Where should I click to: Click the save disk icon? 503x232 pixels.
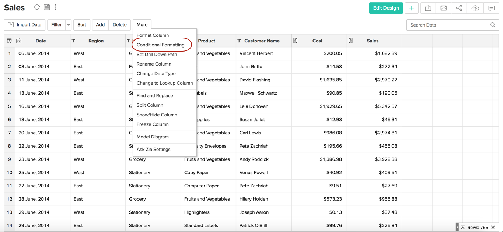47,7
